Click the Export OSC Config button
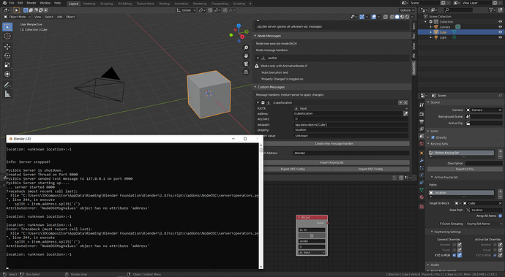The image size is (505, 277). tap(293, 169)
